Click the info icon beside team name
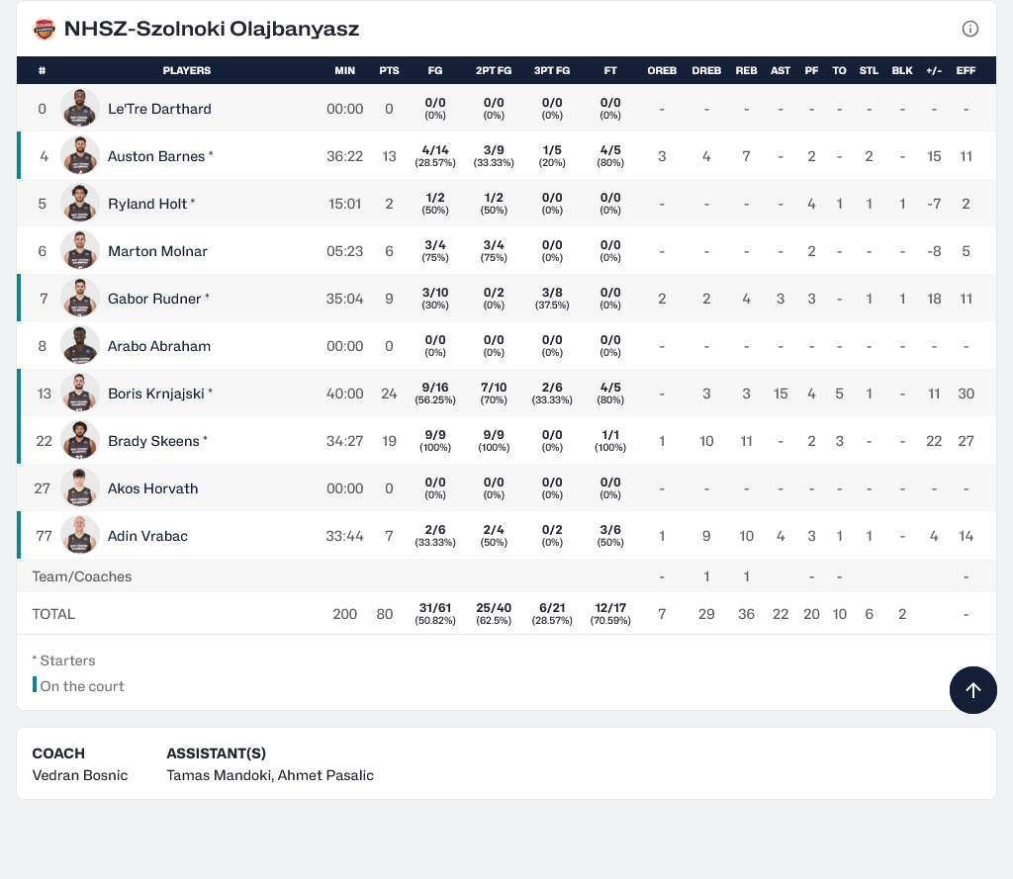The width and height of the screenshot is (1013, 879). tap(970, 29)
